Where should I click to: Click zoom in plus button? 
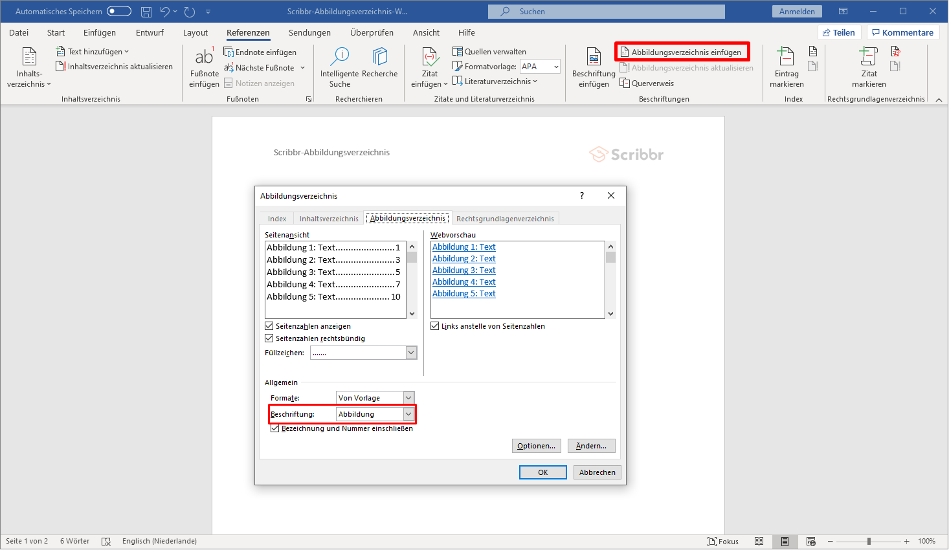(x=907, y=542)
